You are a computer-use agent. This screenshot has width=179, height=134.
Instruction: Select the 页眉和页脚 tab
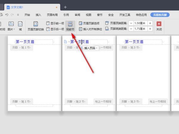[160, 15]
